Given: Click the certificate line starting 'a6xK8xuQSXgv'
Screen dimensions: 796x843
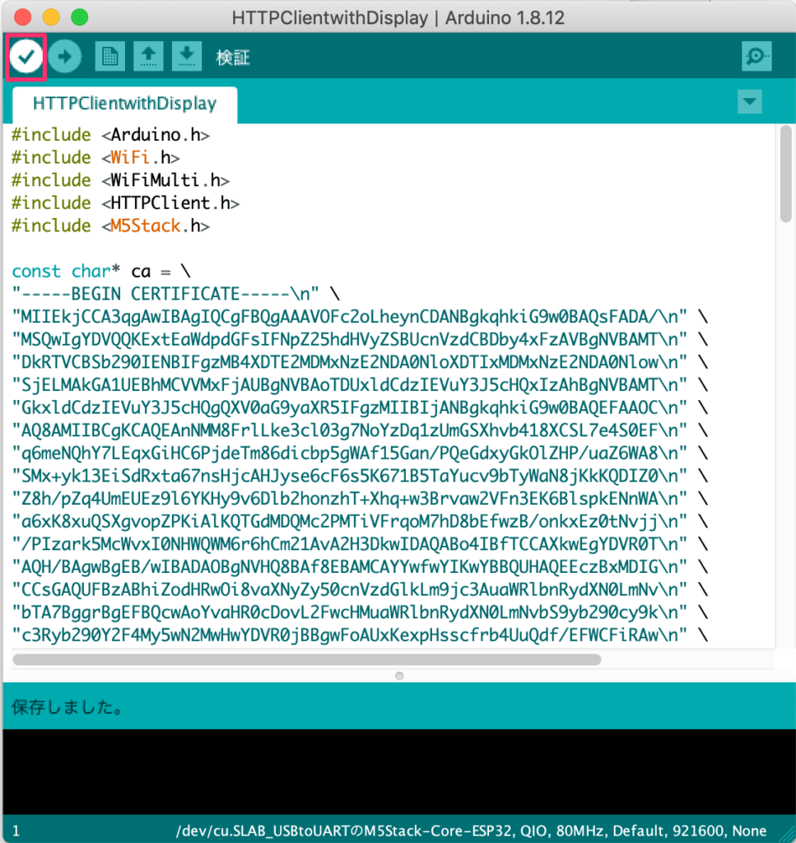Looking at the screenshot, I should [360, 522].
